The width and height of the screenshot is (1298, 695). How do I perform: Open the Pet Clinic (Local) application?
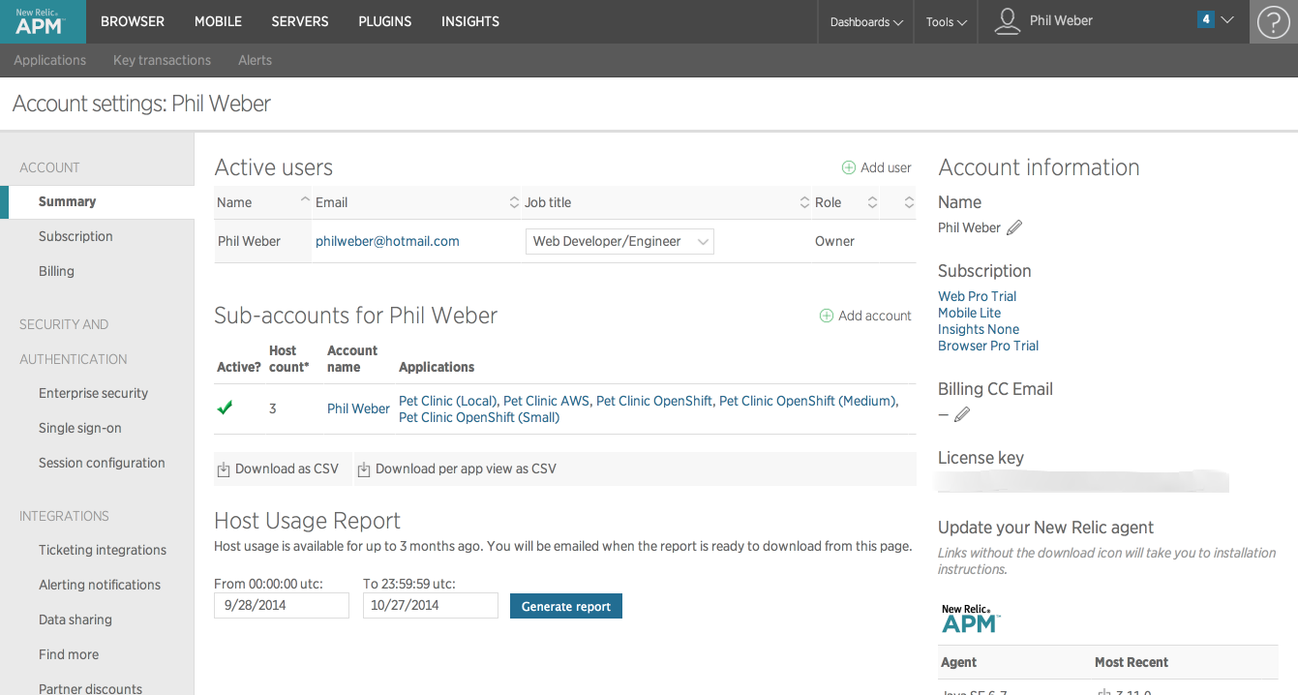point(447,401)
